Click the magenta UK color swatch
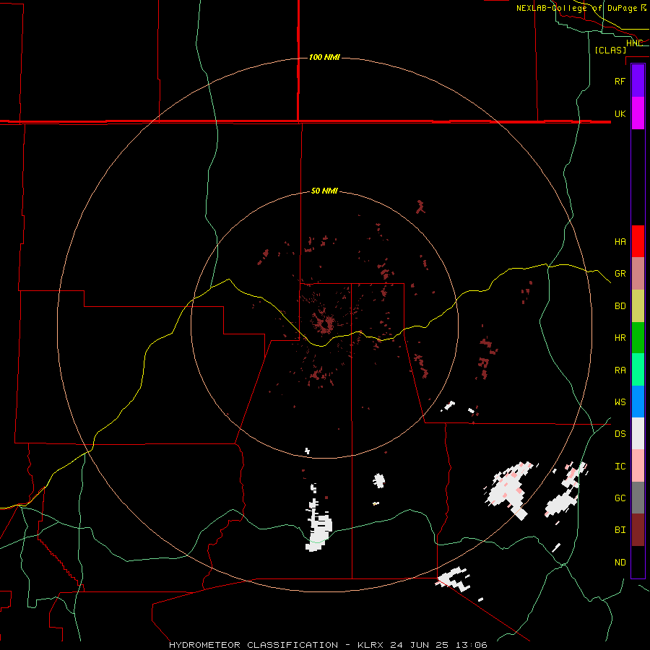Image resolution: width=650 pixels, height=650 pixels. click(x=638, y=113)
